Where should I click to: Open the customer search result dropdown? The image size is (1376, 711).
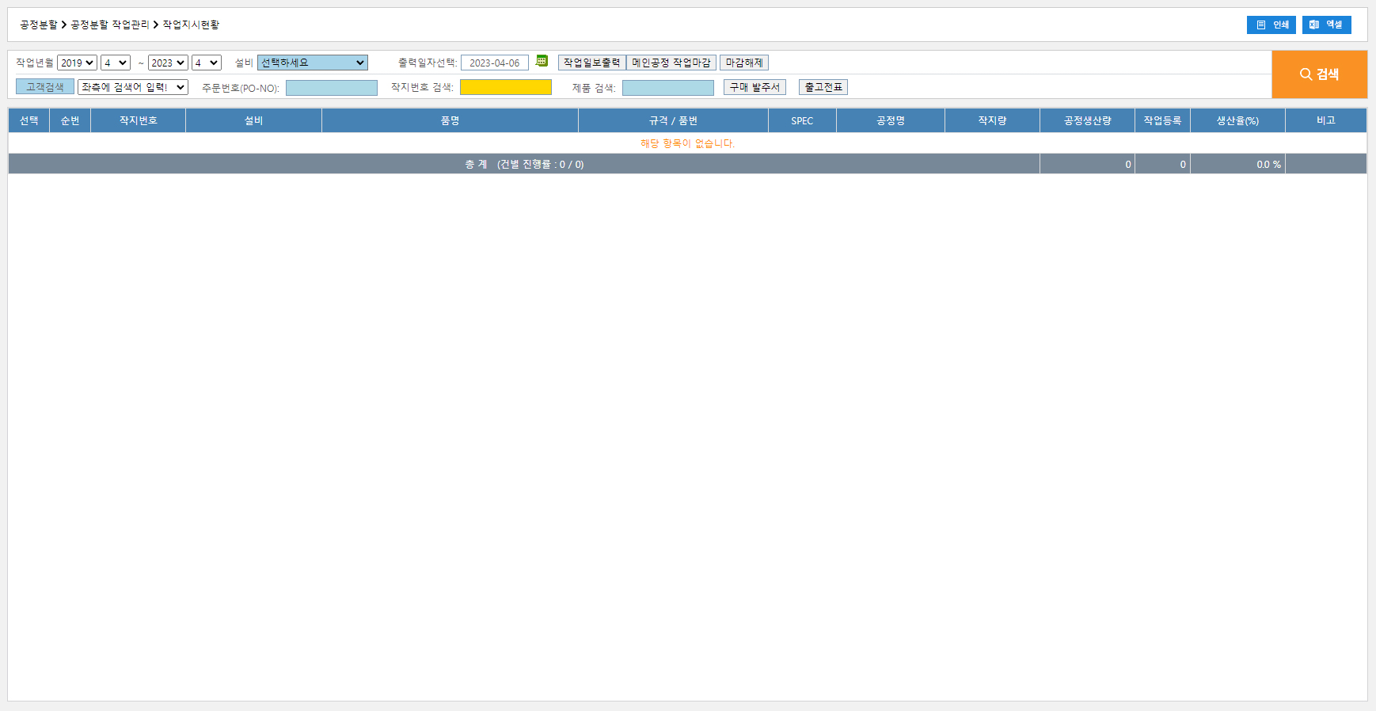(x=132, y=87)
